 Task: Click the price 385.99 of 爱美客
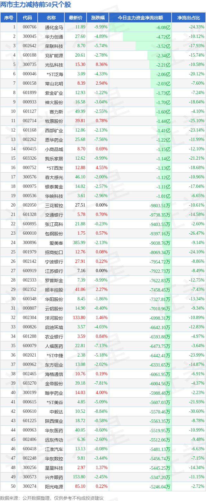coord(79,243)
